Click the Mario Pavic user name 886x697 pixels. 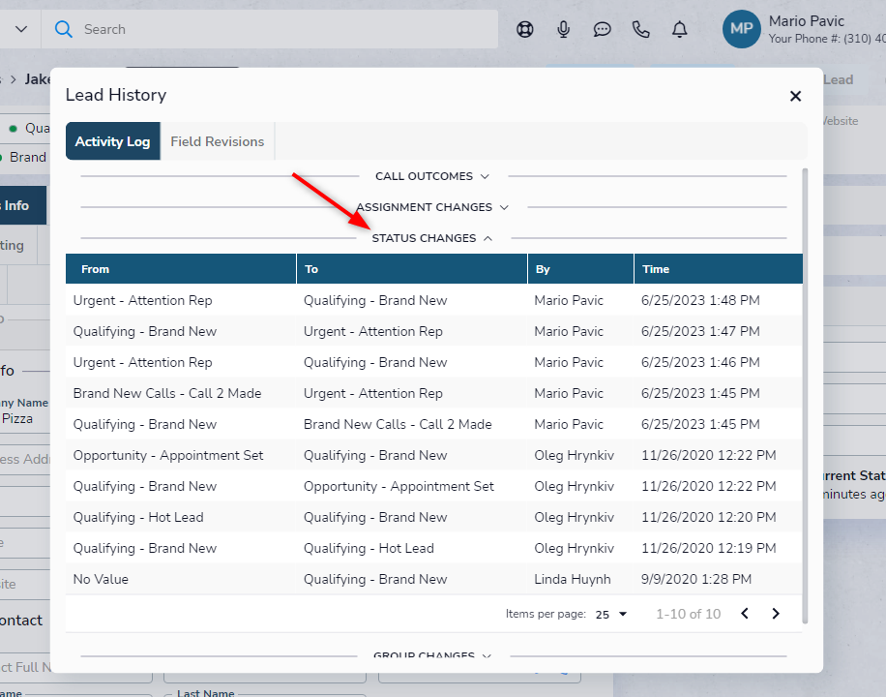click(x=807, y=21)
